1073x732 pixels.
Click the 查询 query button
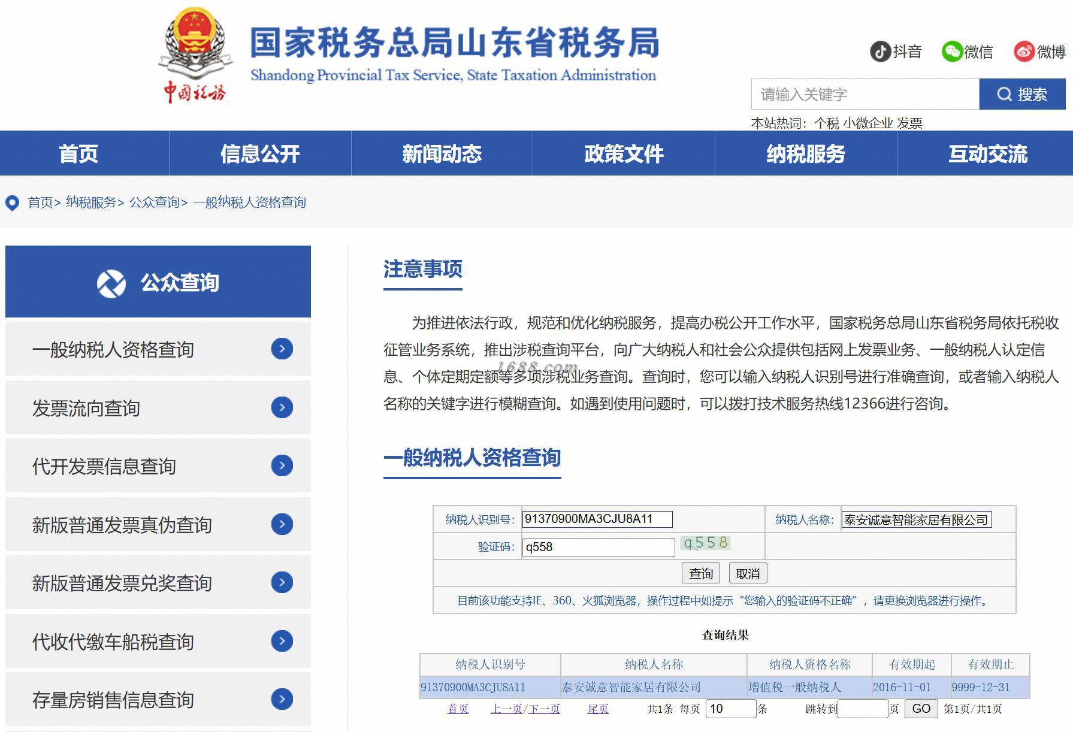point(701,573)
